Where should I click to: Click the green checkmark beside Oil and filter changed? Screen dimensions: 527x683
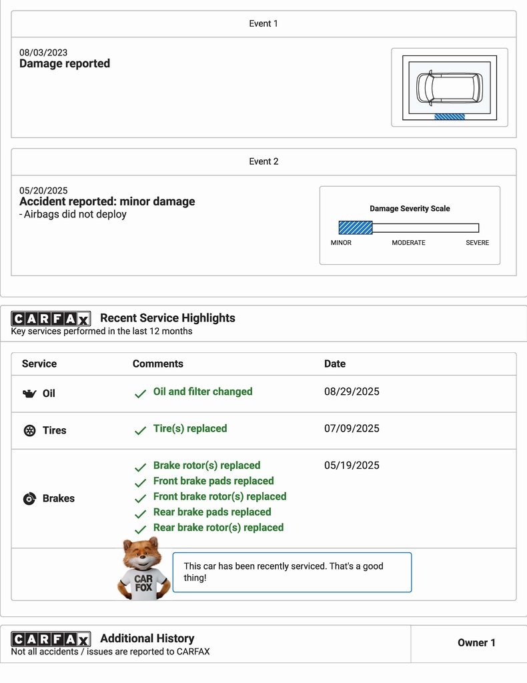140,394
